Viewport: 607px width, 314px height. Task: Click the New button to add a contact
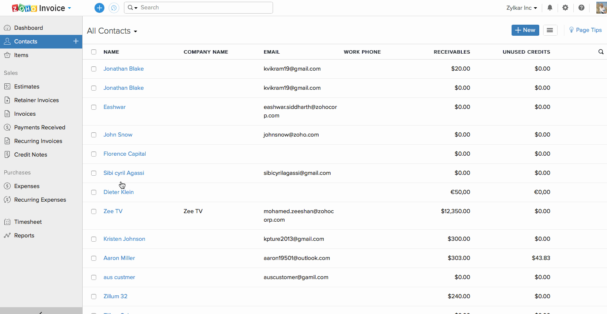[525, 30]
